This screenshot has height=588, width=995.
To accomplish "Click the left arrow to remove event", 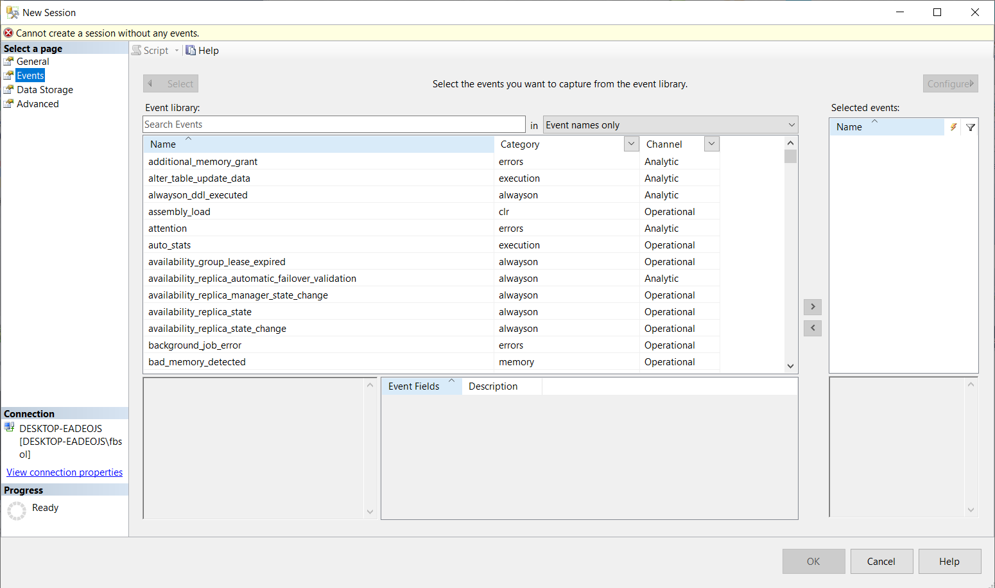I will (x=813, y=328).
